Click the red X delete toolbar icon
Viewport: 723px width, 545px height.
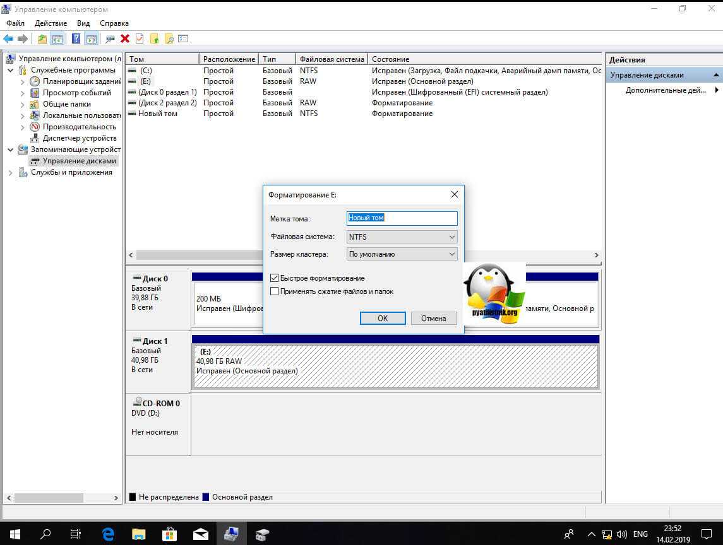[125, 38]
